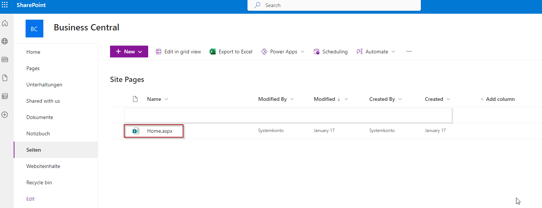Open the news icon in the left rail
The image size is (542, 208).
point(5,59)
